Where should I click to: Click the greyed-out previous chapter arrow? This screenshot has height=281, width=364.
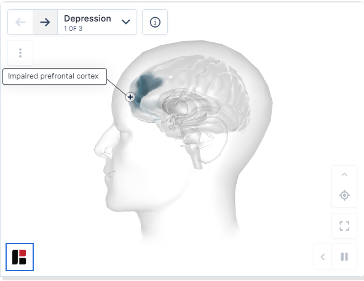pyautogui.click(x=20, y=22)
